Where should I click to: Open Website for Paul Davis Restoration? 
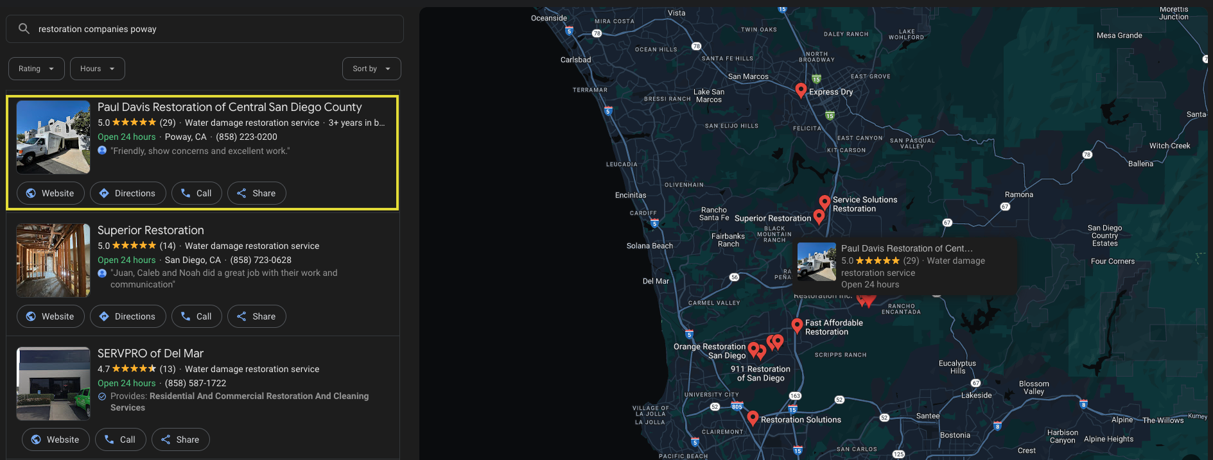[51, 193]
